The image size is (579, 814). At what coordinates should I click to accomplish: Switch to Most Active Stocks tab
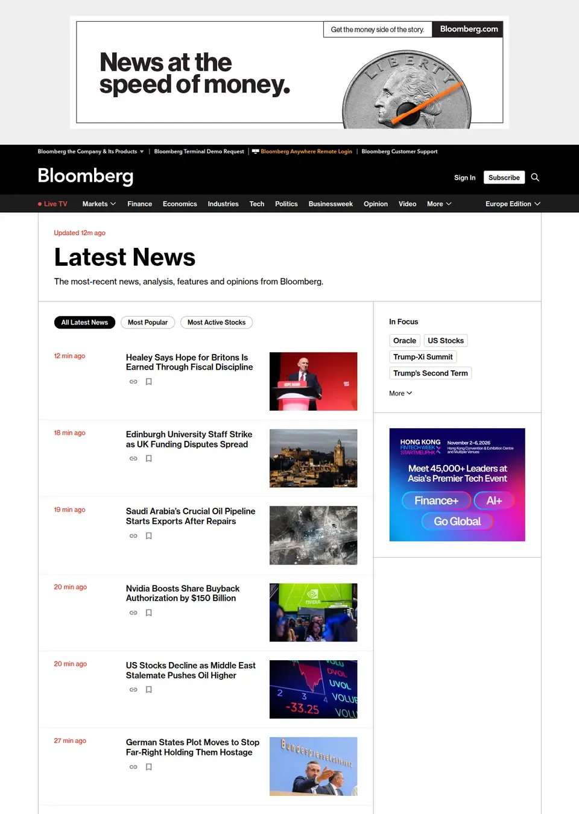tap(217, 323)
